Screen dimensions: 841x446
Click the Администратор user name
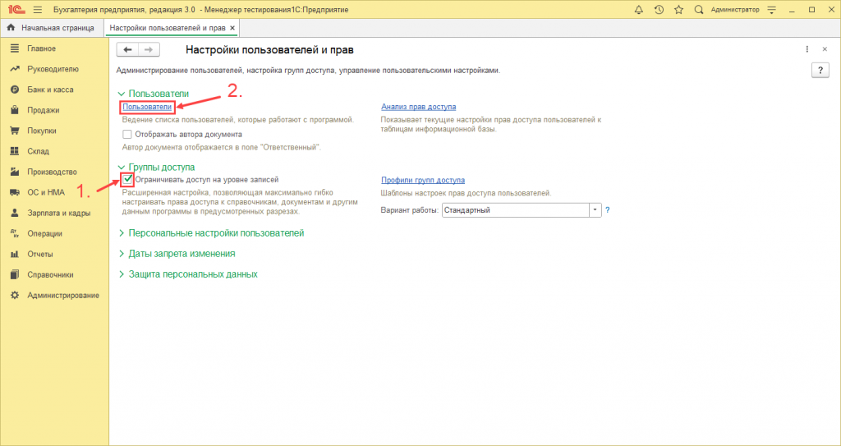[x=735, y=10]
